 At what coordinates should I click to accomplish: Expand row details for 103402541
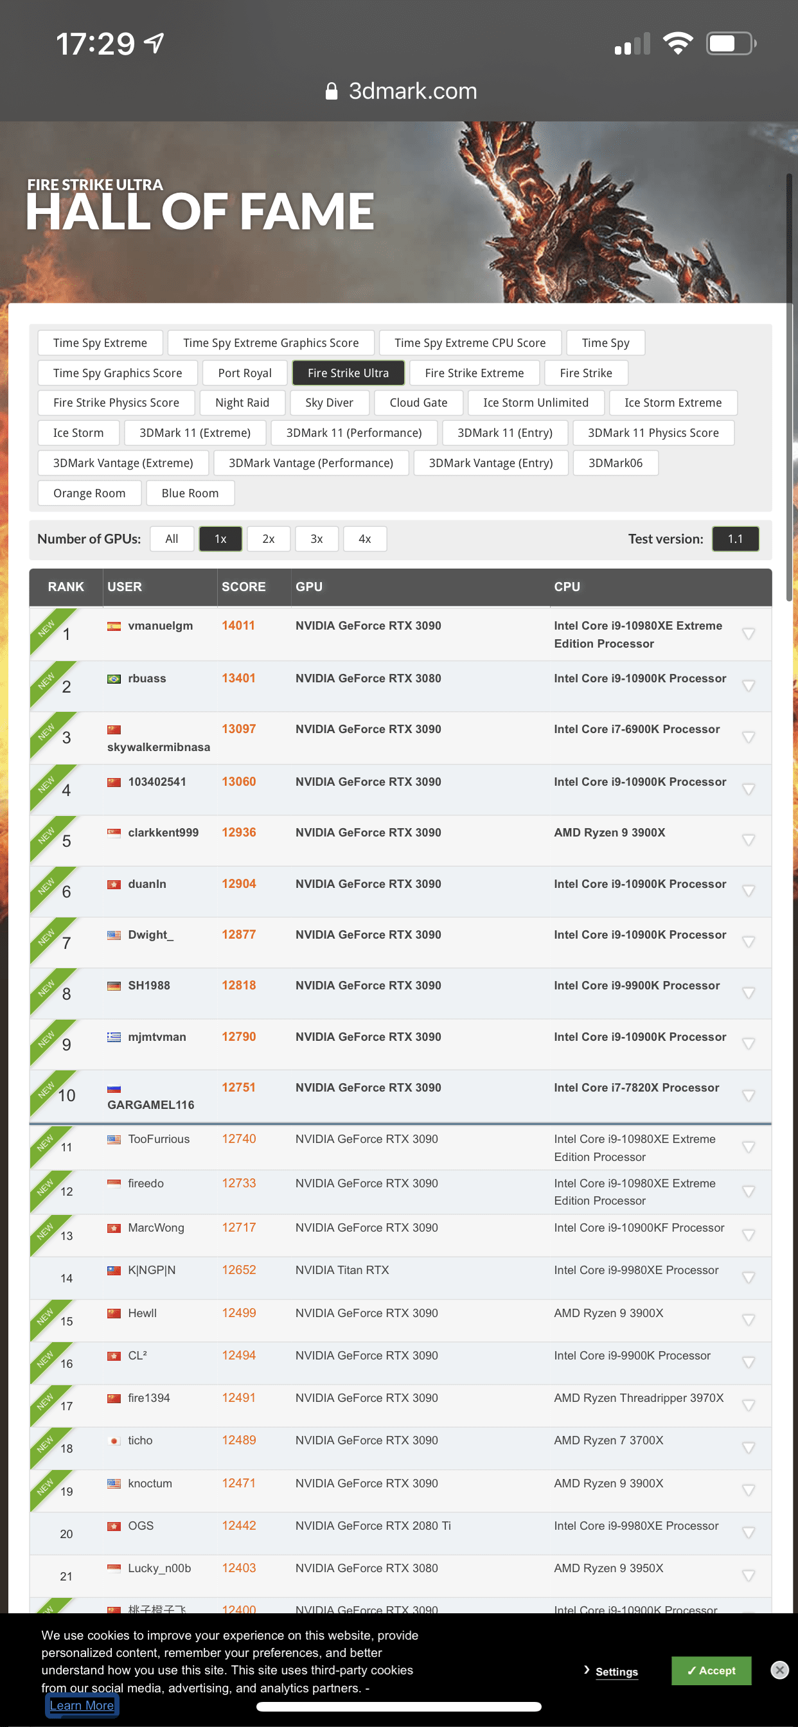(749, 789)
